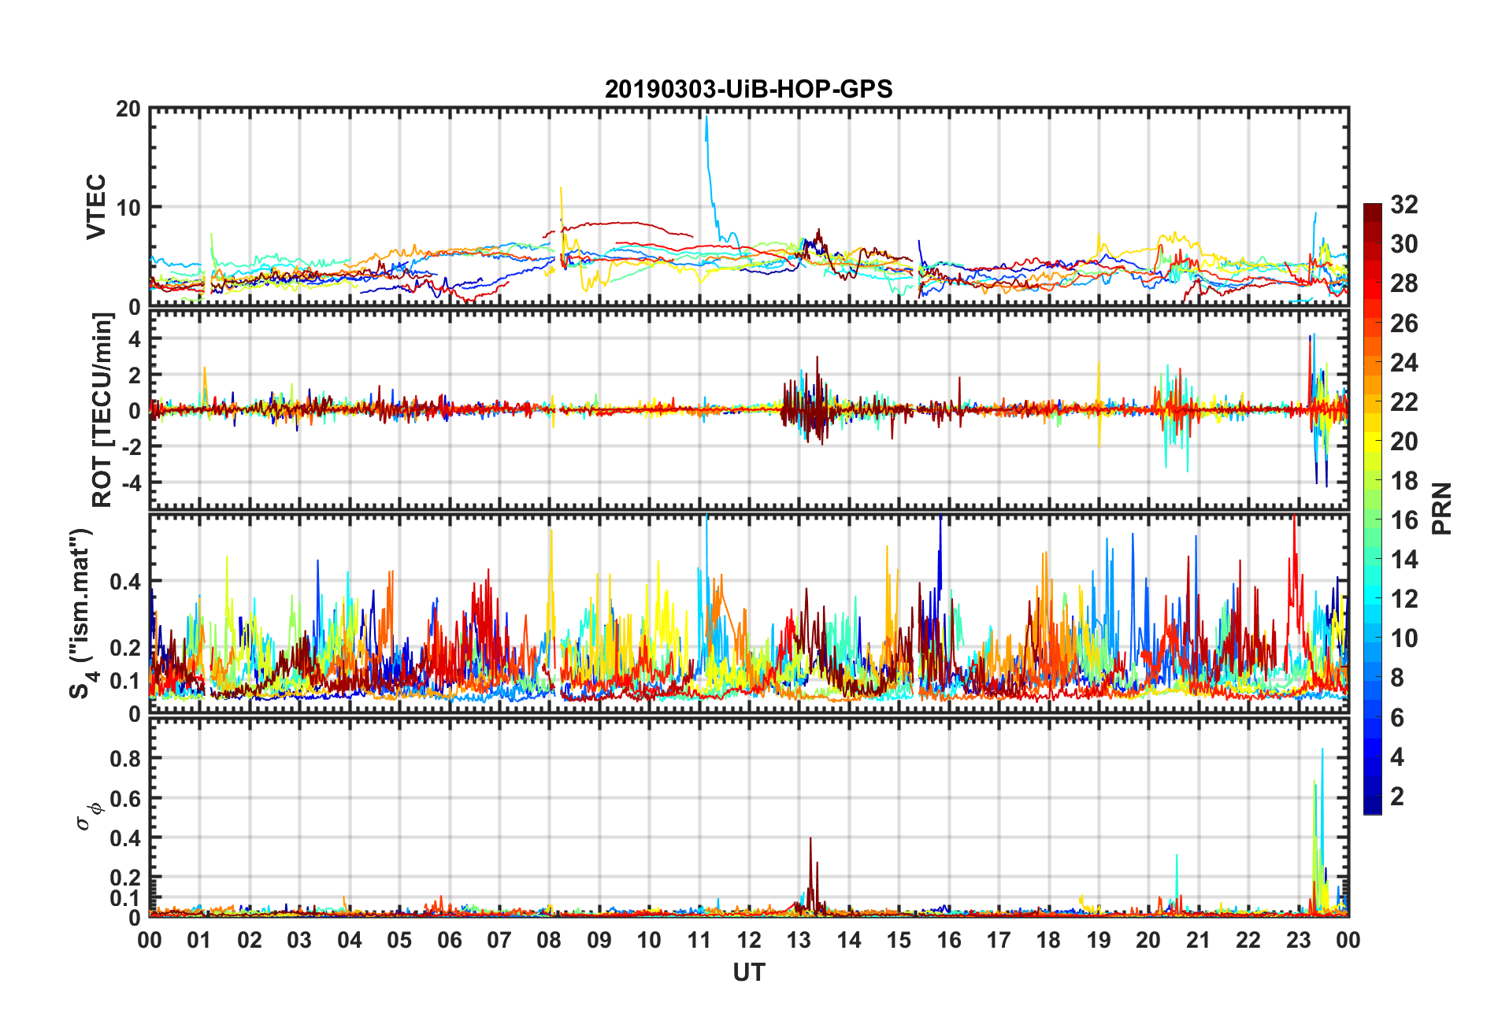This screenshot has height=1017, width=1498.
Task: Pick the green colorbar region beside tick 16
Action: [x=1372, y=520]
